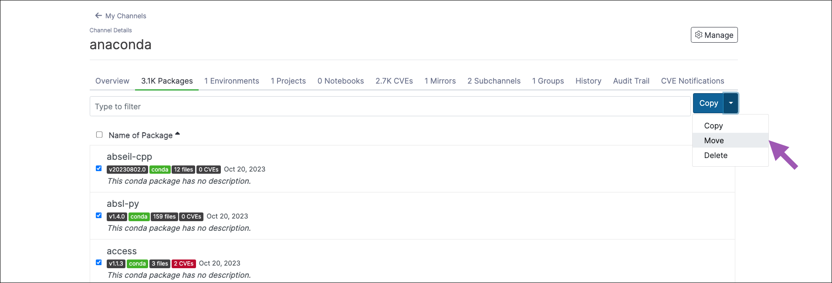Focus the Type to filter field
This screenshot has width=832, height=283.
[390, 106]
